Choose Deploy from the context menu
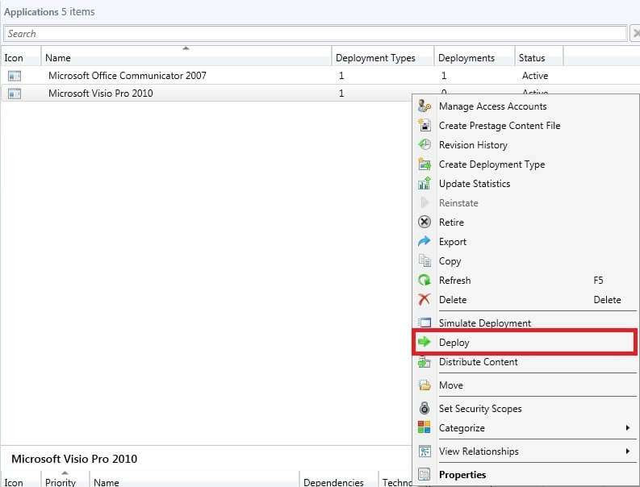The image size is (640, 487). [525, 342]
